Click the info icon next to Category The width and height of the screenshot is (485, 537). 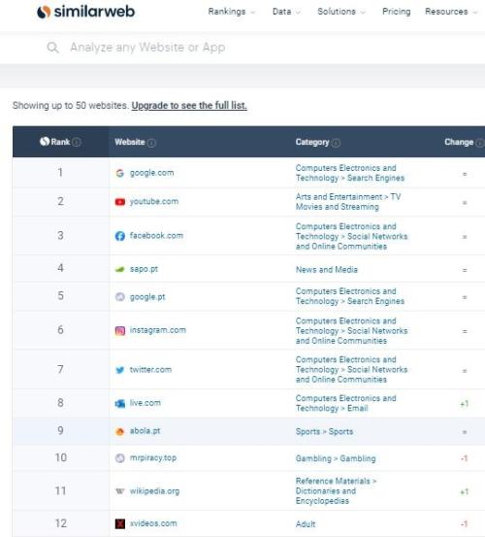click(337, 143)
